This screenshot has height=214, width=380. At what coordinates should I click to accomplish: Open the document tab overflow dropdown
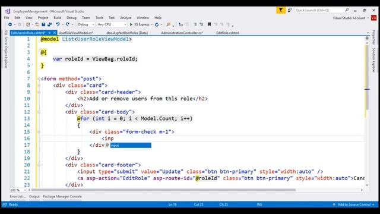pyautogui.click(x=368, y=33)
